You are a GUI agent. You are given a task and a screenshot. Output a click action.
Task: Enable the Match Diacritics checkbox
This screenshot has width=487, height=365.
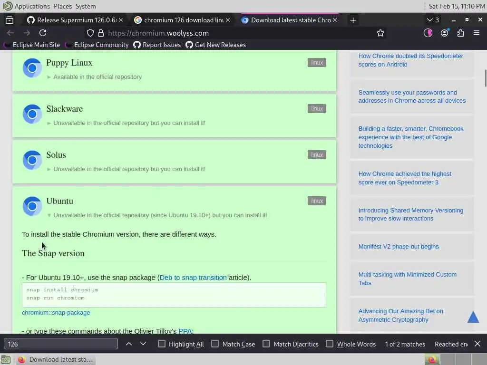click(x=266, y=344)
